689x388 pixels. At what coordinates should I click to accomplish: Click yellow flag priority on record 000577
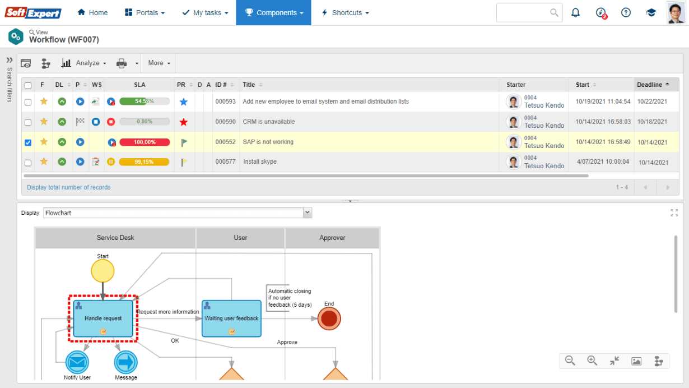pos(184,162)
